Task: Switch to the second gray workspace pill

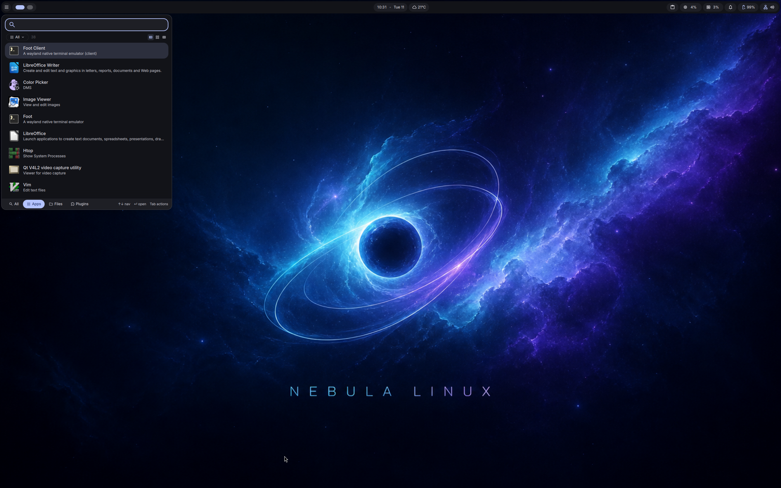Action: (30, 7)
